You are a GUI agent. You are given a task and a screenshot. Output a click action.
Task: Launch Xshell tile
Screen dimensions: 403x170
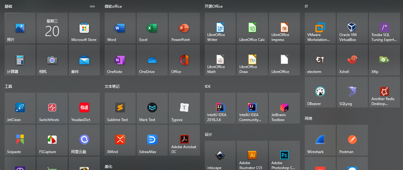click(352, 60)
